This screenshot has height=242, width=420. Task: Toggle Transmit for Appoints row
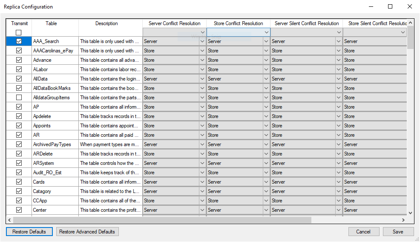click(x=19, y=126)
